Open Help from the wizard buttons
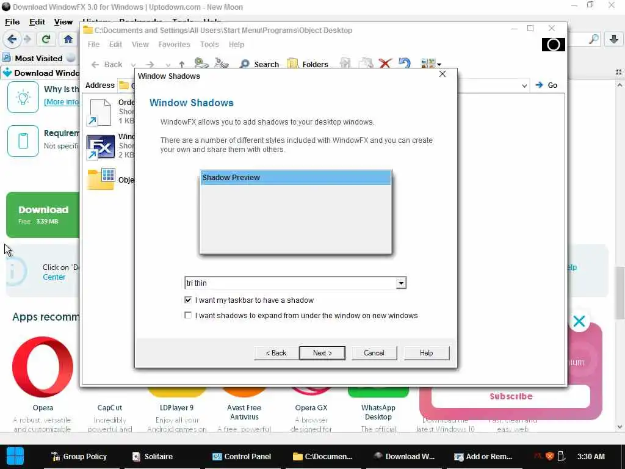The width and height of the screenshot is (625, 469). pos(426,353)
